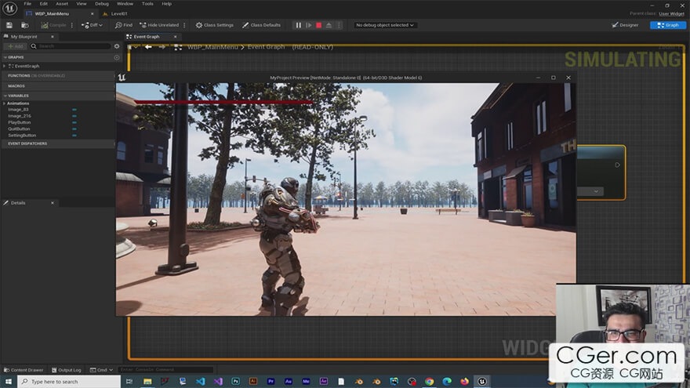
Task: Click the Windows taskbar search box
Action: pos(69,382)
